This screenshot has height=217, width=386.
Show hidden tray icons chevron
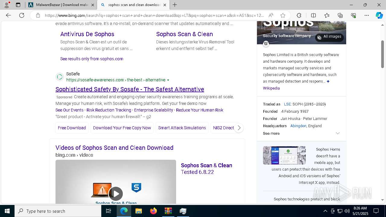tap(325, 211)
